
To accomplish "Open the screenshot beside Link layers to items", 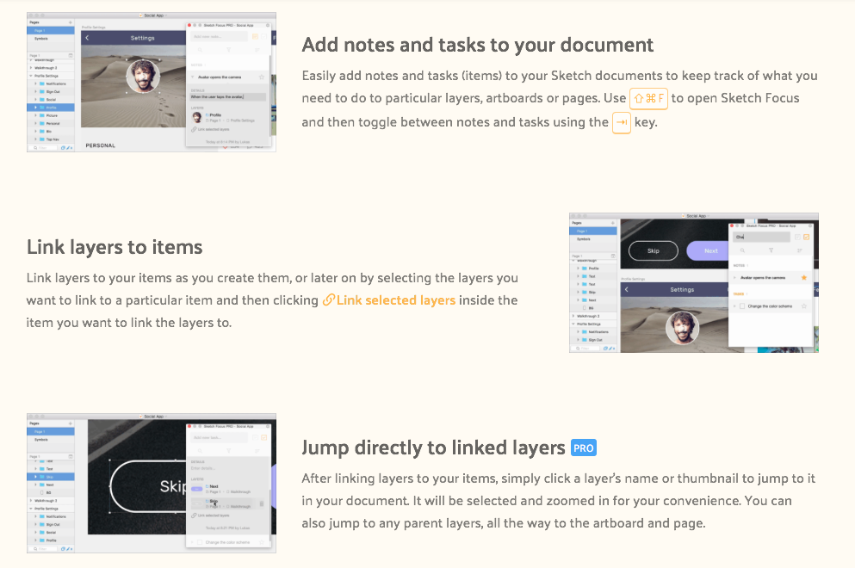I will point(694,282).
